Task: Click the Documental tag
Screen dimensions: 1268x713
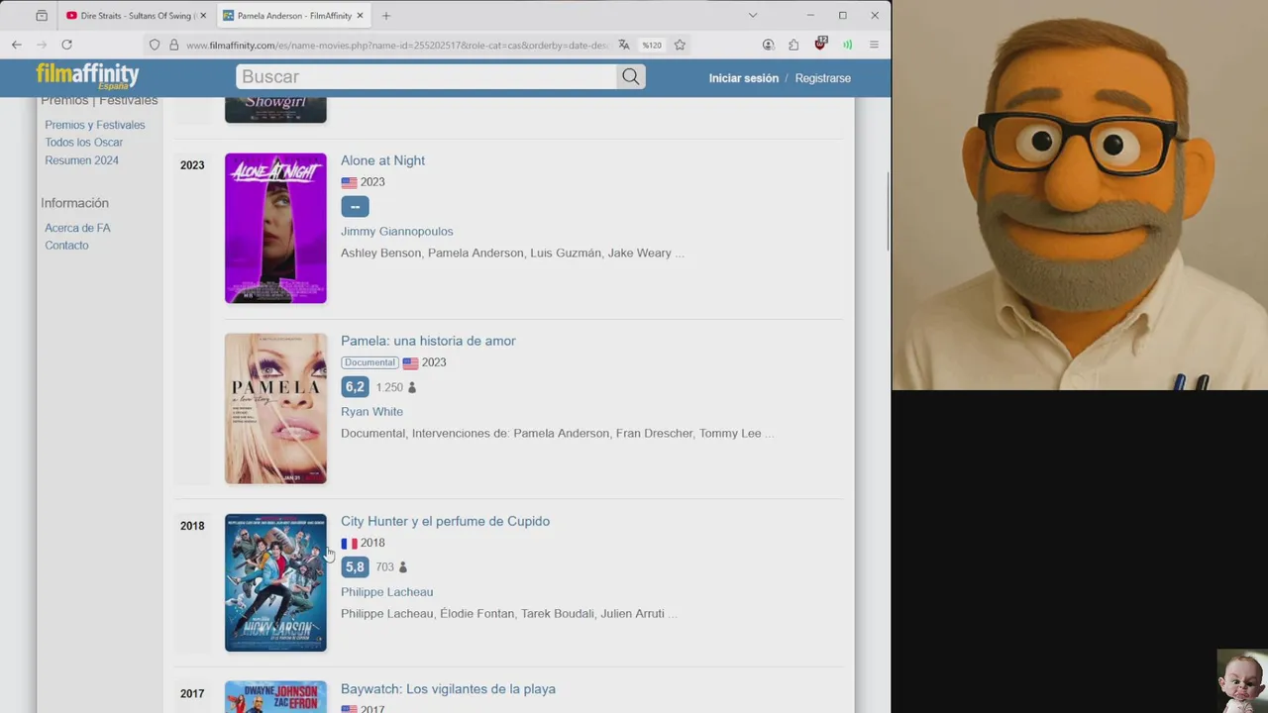Action: [370, 362]
